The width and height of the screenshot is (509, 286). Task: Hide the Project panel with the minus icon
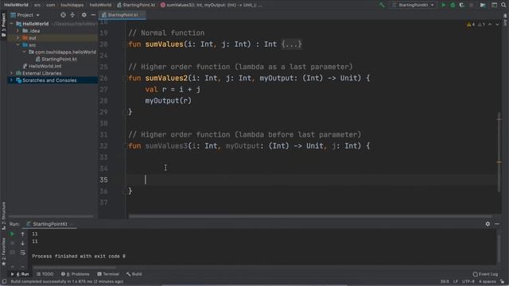tap(93, 15)
